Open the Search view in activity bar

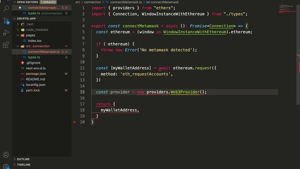[6, 8]
